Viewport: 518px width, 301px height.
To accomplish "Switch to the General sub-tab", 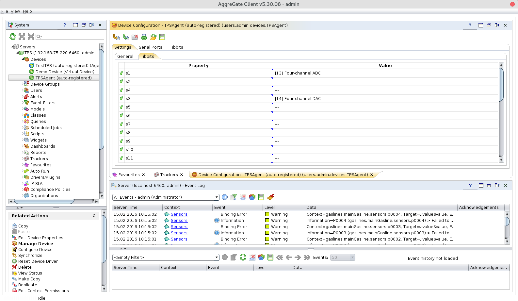I will pos(125,56).
